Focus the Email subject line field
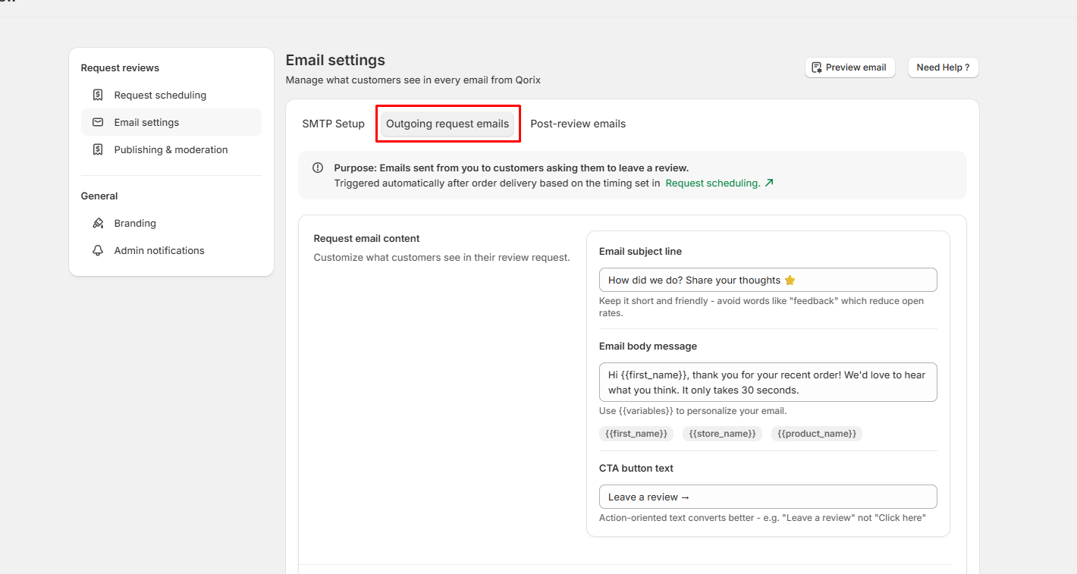The height and width of the screenshot is (574, 1077). point(768,280)
